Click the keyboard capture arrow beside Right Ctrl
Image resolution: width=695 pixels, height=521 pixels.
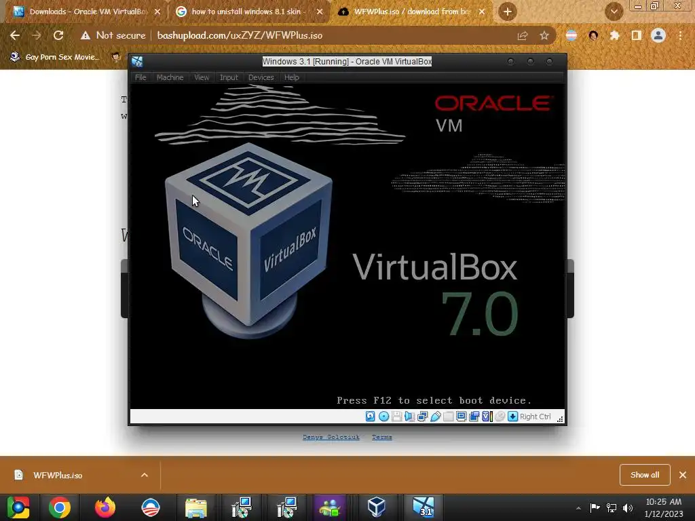click(513, 417)
